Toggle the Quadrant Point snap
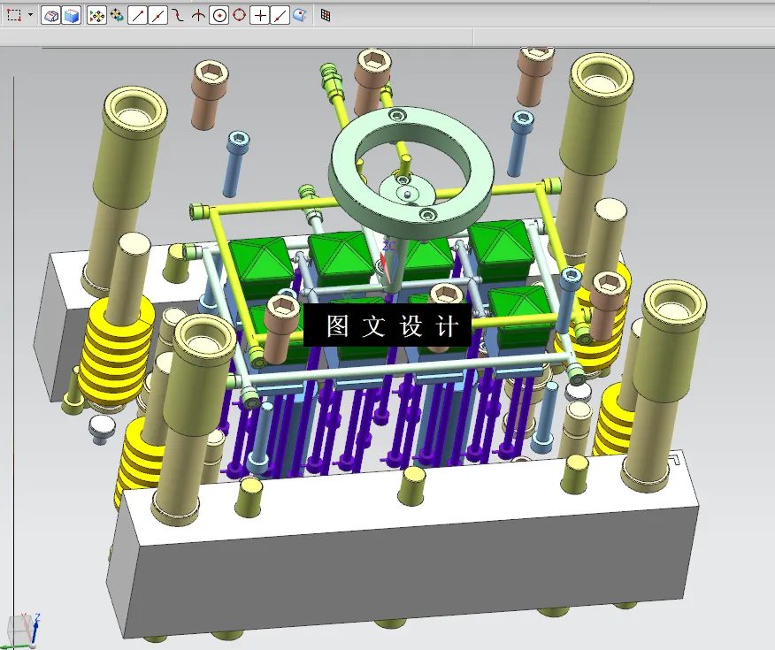The width and height of the screenshot is (775, 650). (239, 15)
